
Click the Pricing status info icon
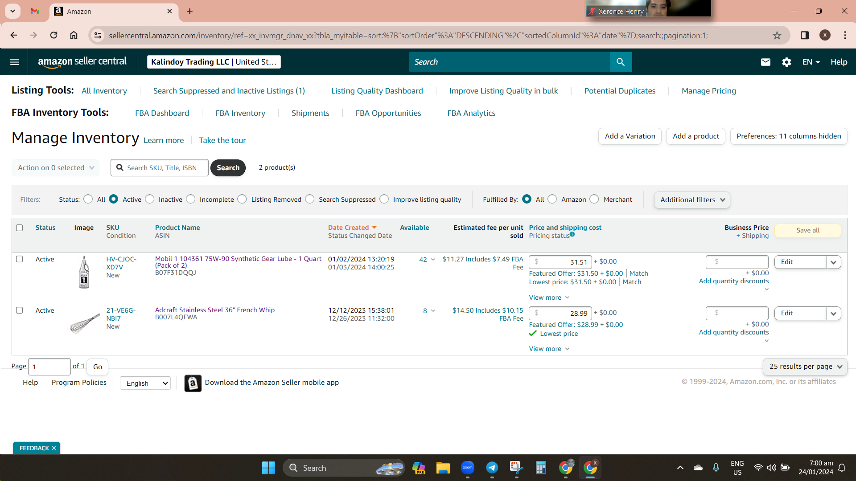pyautogui.click(x=572, y=234)
